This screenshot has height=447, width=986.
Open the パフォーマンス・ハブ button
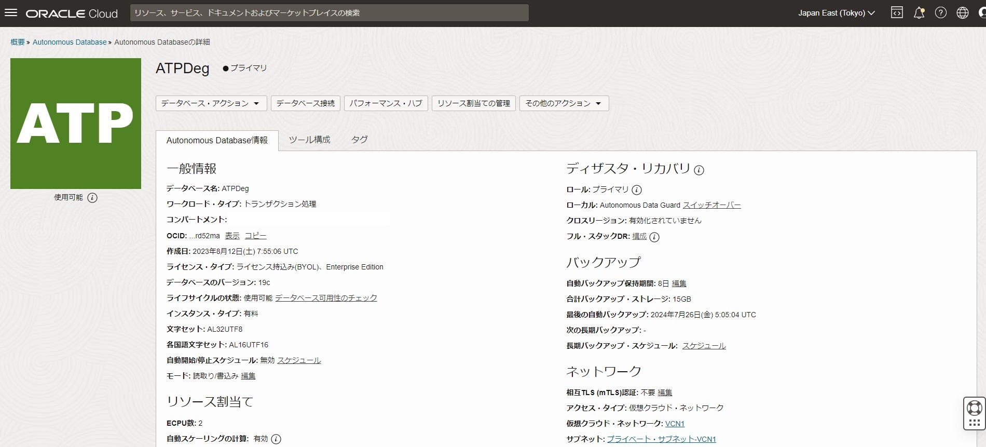click(386, 103)
